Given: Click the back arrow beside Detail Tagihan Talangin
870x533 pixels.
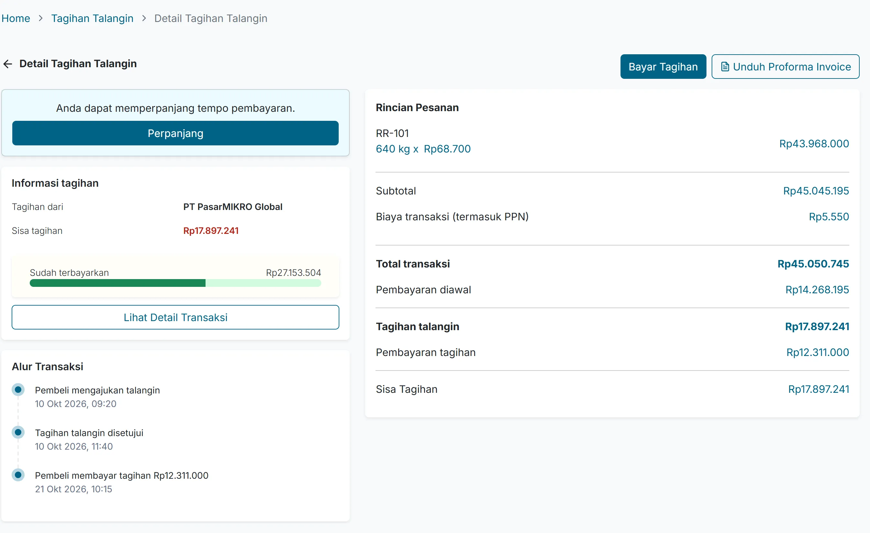Looking at the screenshot, I should pos(7,64).
